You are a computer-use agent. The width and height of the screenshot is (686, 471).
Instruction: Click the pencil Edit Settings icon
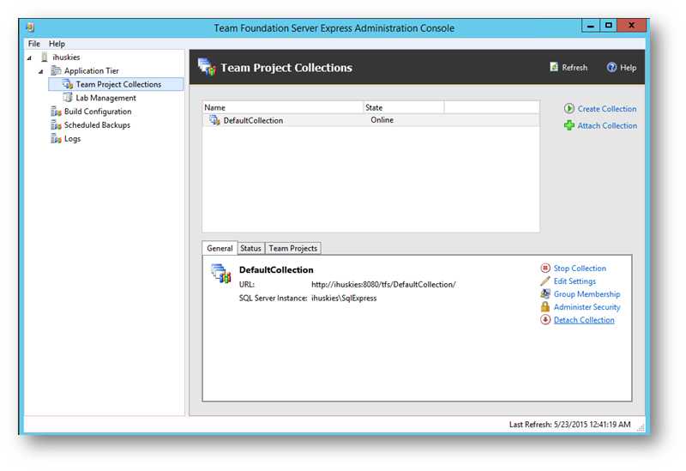coord(545,281)
